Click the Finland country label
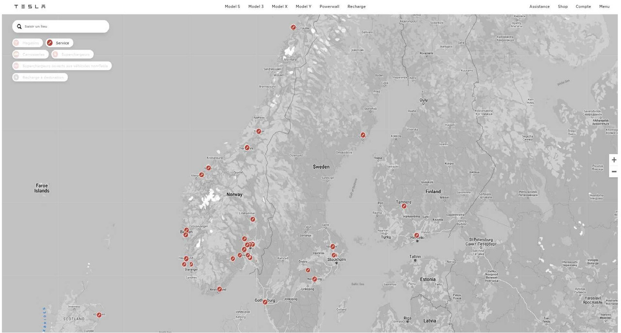The width and height of the screenshot is (621, 333). point(433,191)
